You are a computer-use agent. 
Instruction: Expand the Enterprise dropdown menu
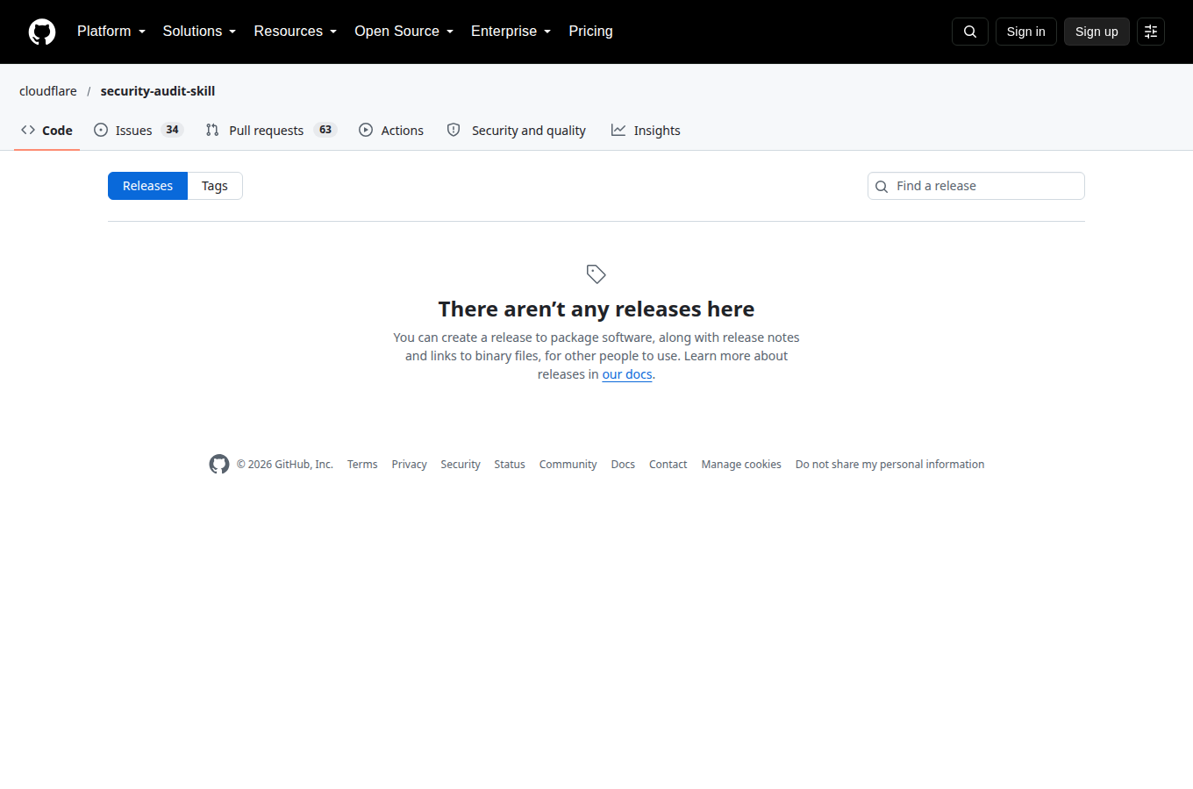pos(511,32)
